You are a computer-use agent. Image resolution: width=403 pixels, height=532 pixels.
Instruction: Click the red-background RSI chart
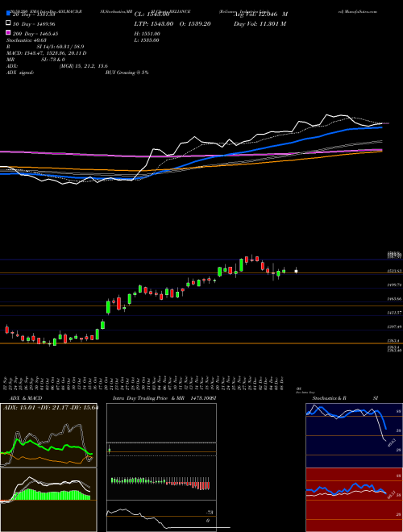point(354,500)
